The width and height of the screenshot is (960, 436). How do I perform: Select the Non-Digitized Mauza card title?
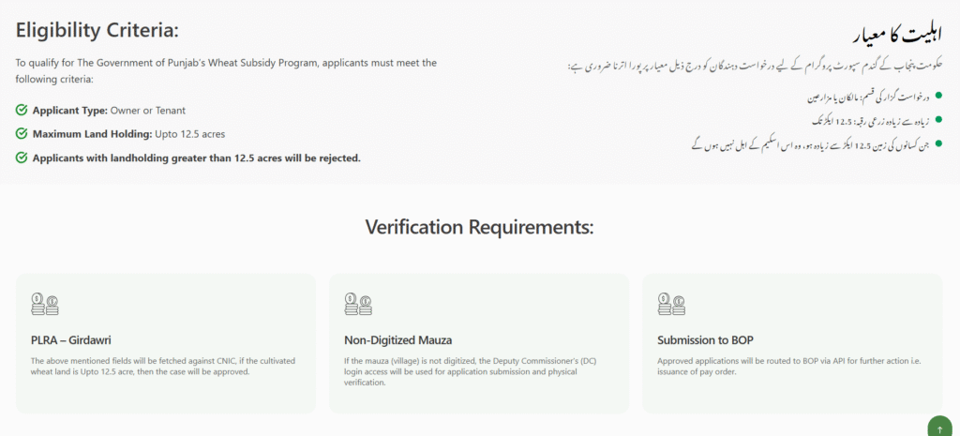[x=397, y=340]
